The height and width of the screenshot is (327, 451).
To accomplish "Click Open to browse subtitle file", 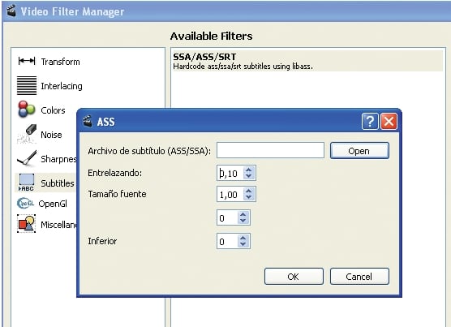I will [x=359, y=151].
